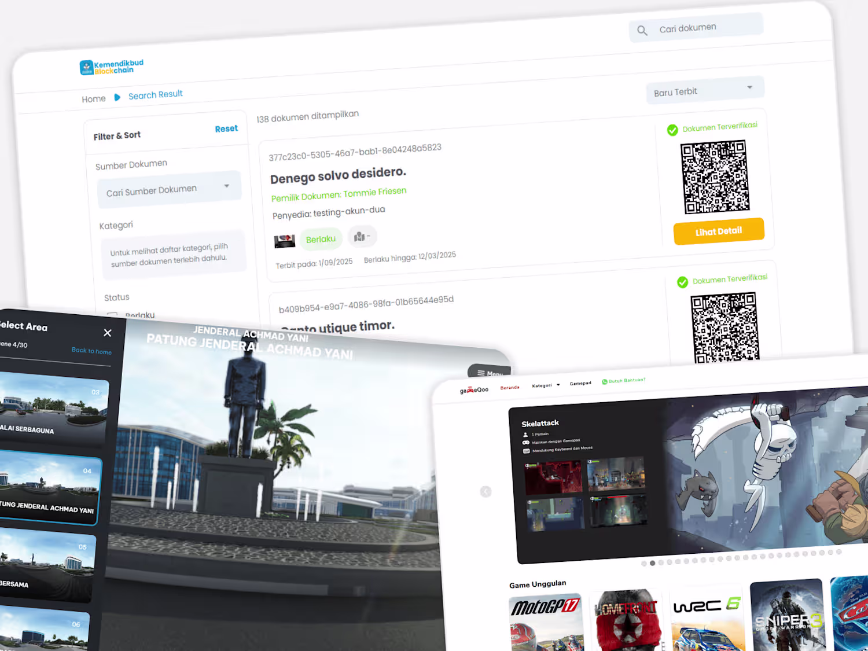Screen dimensions: 868x651
Task: Click the building icon chip beside Berlaku
Action: click(362, 236)
